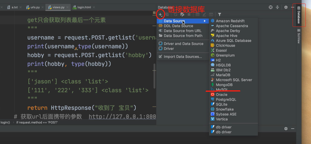The width and height of the screenshot is (311, 144).
Task: Click the table editor grid icon
Action: tap(197, 14)
